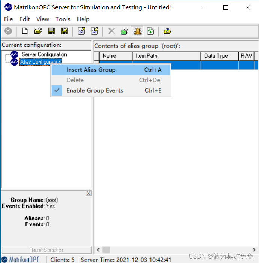The height and width of the screenshot is (263, 259).
Task: Click the 'Aliases: 0' statistic
Action: 37,218
